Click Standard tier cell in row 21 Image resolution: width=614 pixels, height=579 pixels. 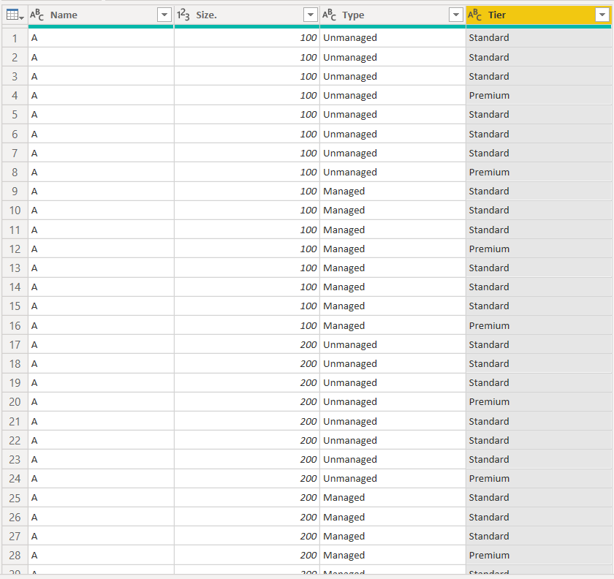coord(539,422)
